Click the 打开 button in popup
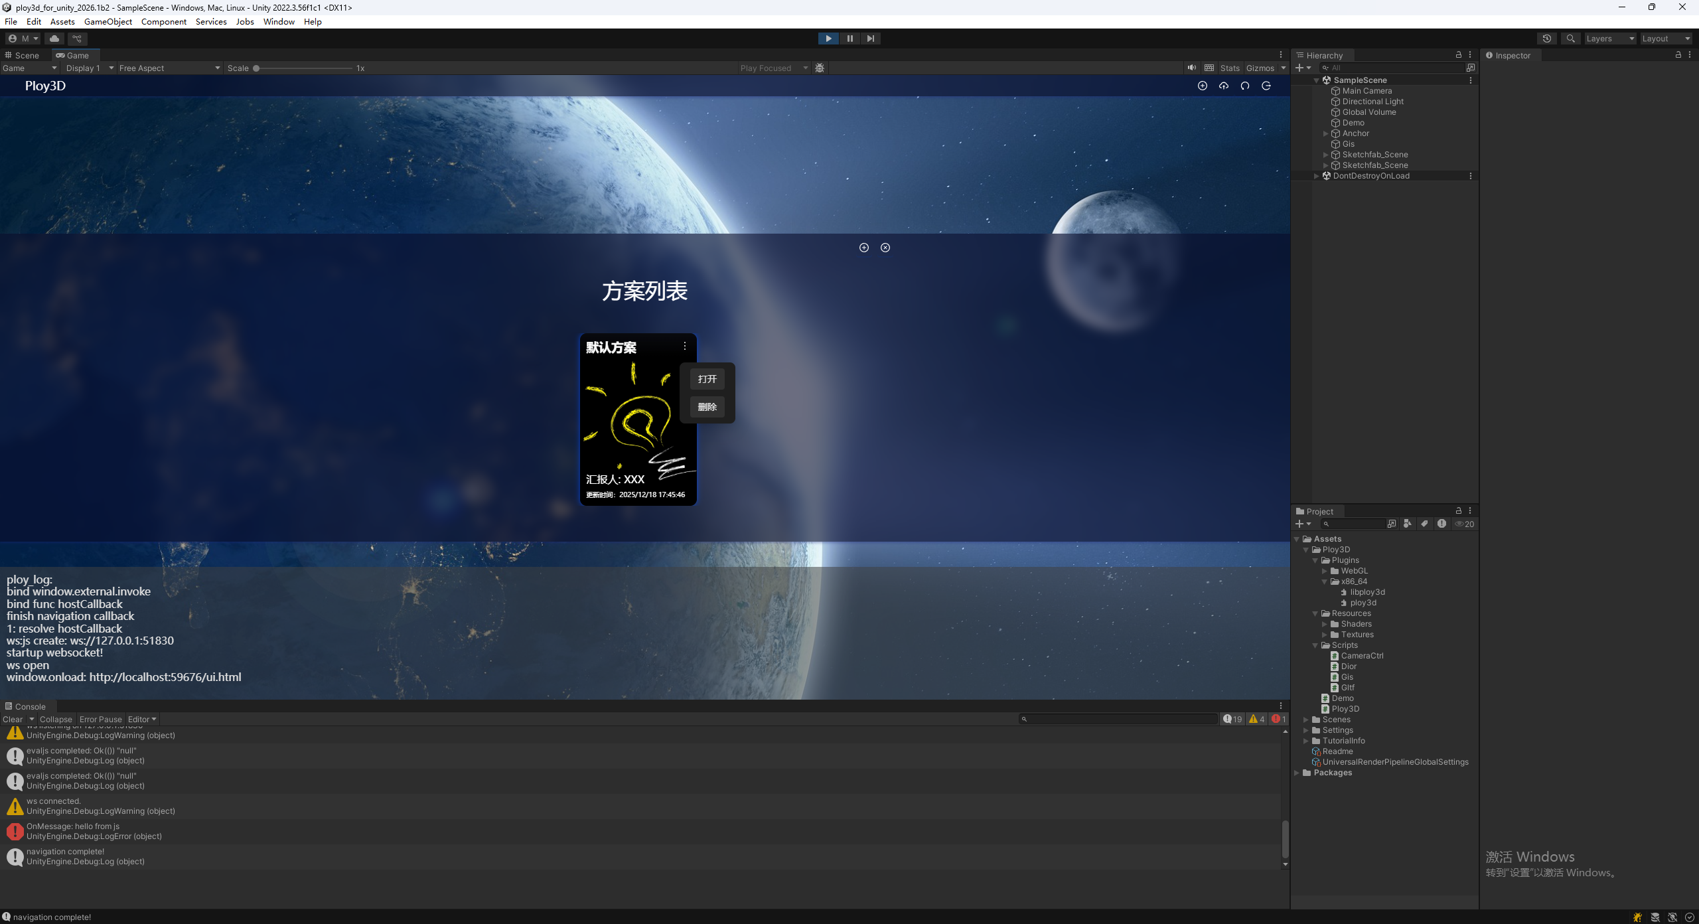Screen dimensions: 1699x924 707,379
